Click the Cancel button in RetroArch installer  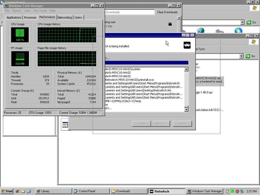182,124
